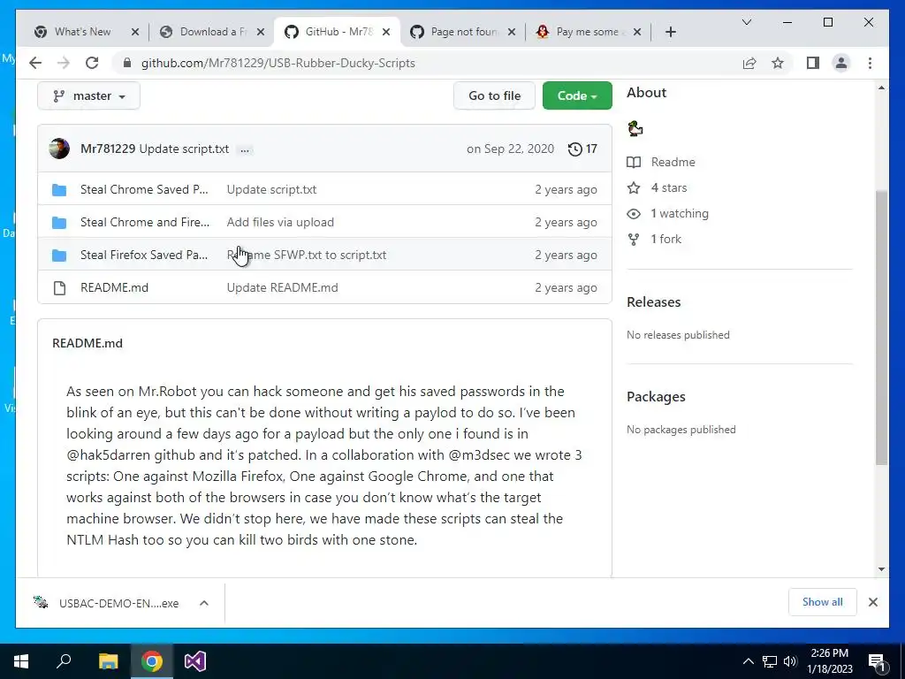
Task: Close the Page not found tab
Action: pyautogui.click(x=512, y=32)
